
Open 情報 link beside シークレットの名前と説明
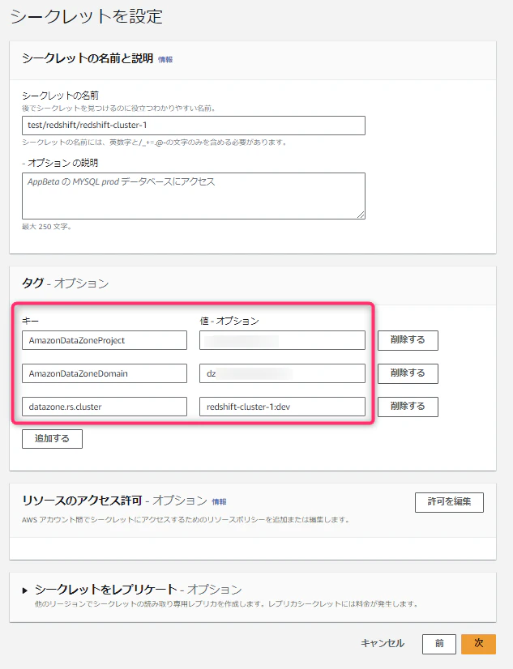pos(165,59)
